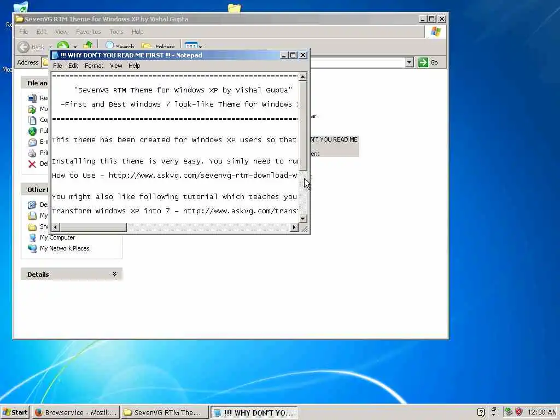Click the green Go button
This screenshot has height=420, width=560.
pos(428,62)
